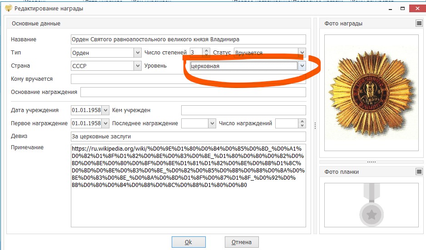Focus the Основание награждения field

point(193,92)
